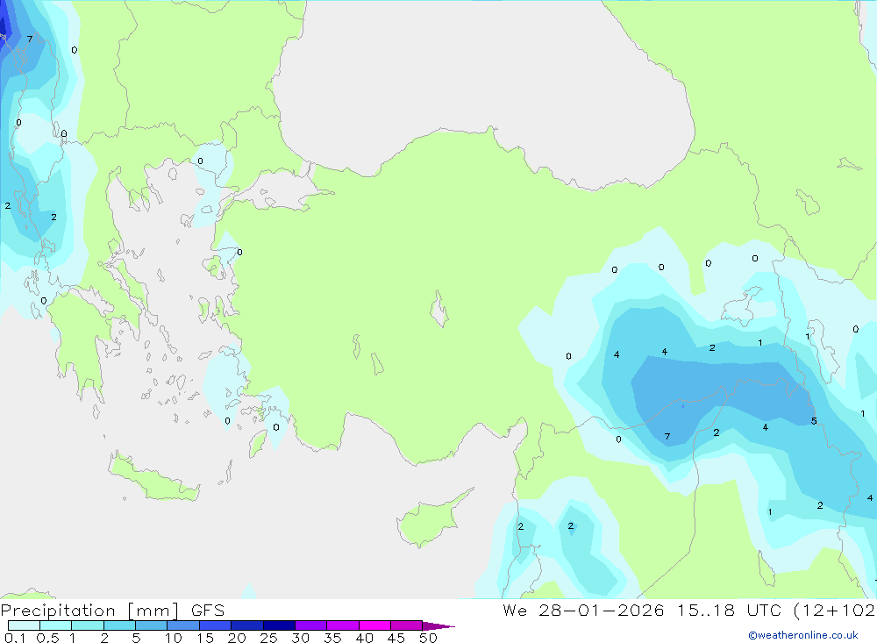Image resolution: width=877 pixels, height=643 pixels.
Task: Click the Crete island on the map
Action: point(152,477)
